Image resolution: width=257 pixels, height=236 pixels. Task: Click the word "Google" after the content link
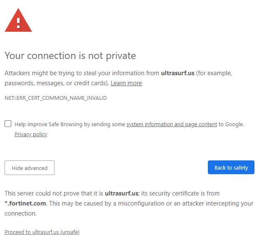[x=234, y=124]
